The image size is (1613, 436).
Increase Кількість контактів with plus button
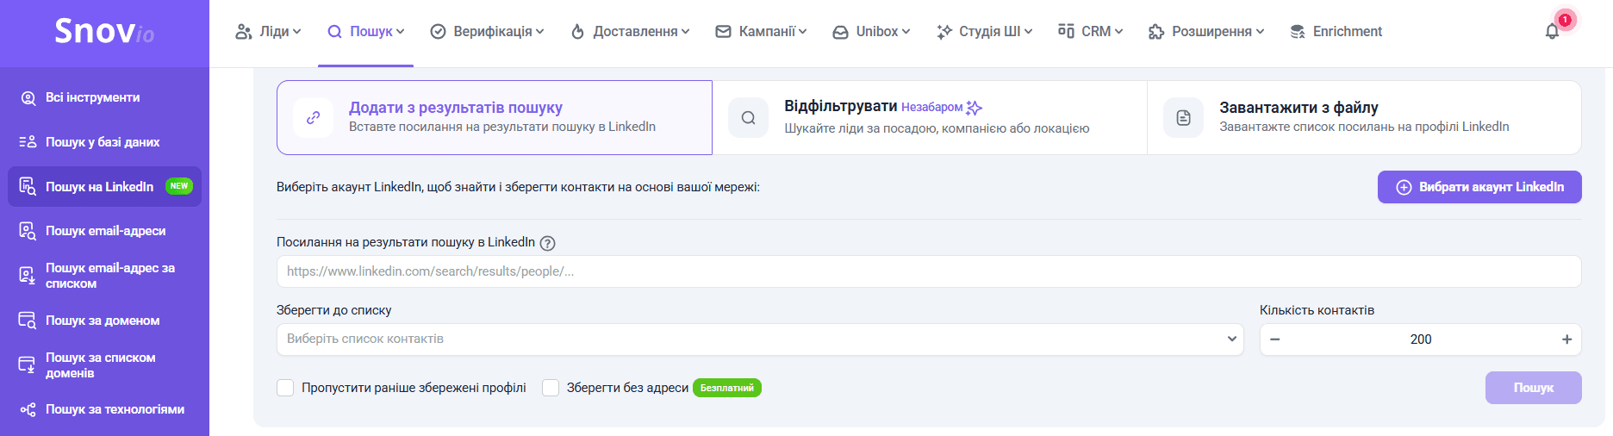[1567, 339]
